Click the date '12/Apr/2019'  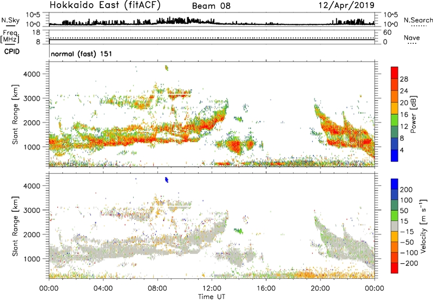(346, 5)
